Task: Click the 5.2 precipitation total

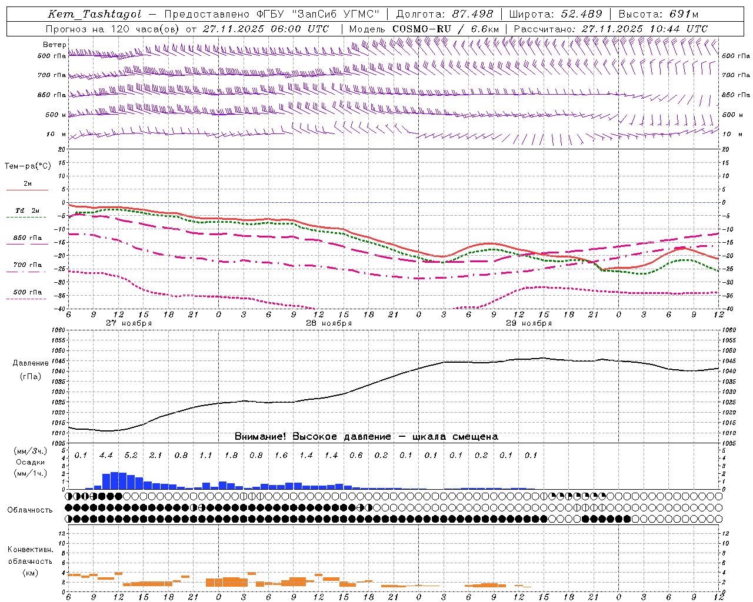Action: pos(131,455)
